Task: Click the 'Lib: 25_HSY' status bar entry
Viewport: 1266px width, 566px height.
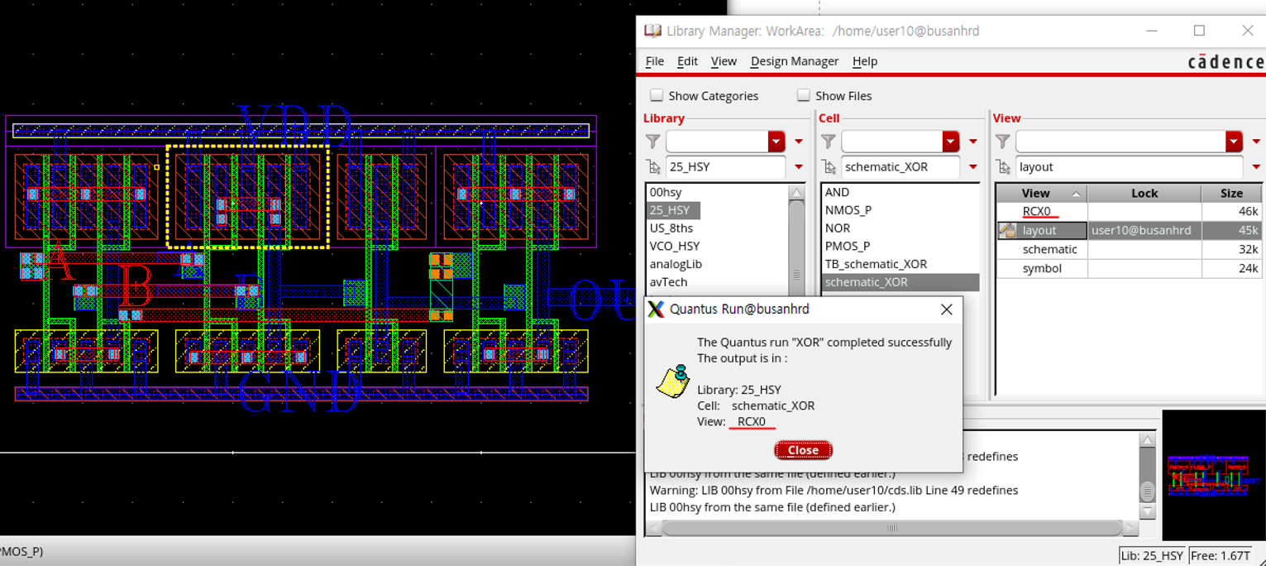Action: (x=1154, y=556)
